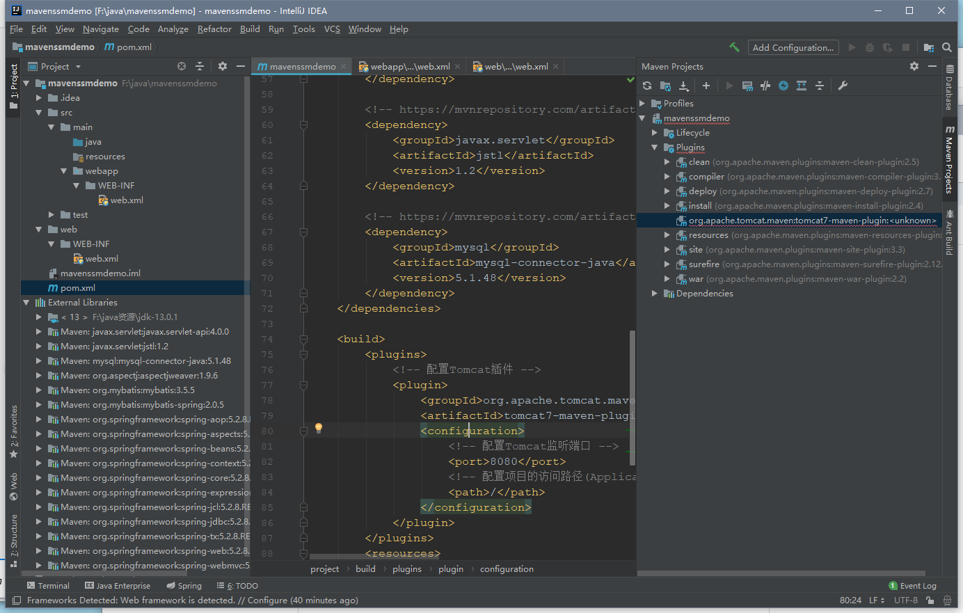Collapse Plugins node in Maven Projects
The width and height of the screenshot is (963, 613).
click(655, 148)
